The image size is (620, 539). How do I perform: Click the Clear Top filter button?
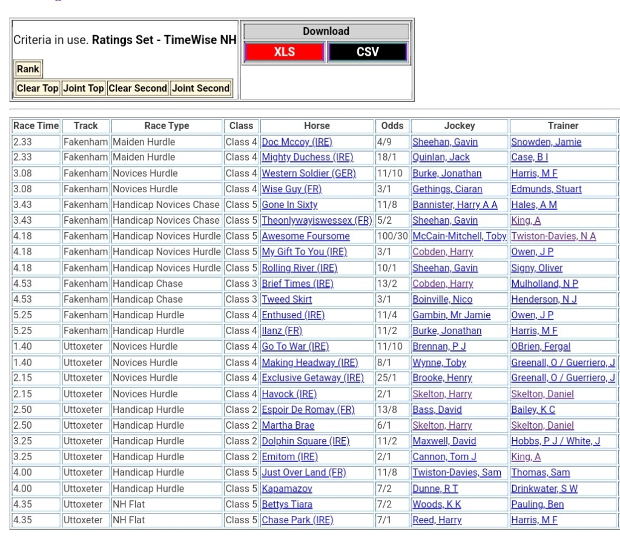coord(38,89)
